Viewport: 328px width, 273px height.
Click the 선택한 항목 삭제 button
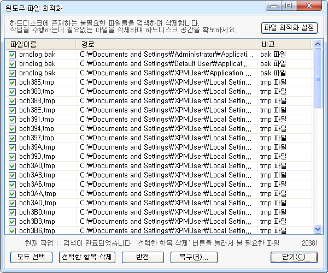click(87, 257)
